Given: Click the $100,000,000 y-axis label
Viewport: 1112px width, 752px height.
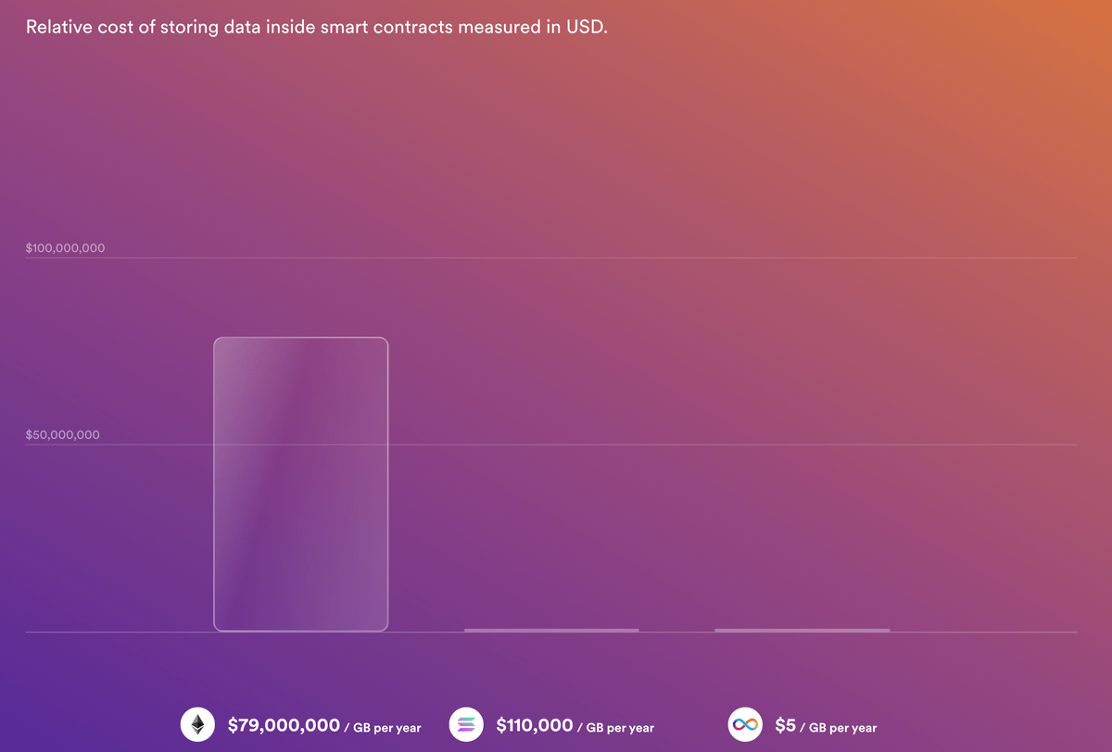Looking at the screenshot, I should pyautogui.click(x=65, y=248).
